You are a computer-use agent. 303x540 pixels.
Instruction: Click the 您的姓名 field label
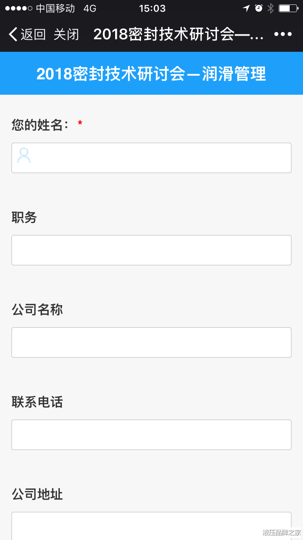pyautogui.click(x=37, y=125)
